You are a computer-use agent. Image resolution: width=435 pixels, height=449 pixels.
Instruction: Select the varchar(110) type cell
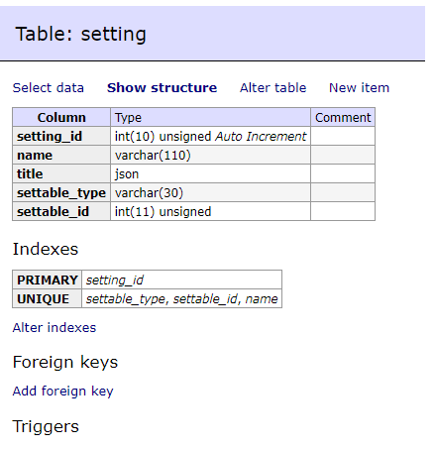coord(210,155)
